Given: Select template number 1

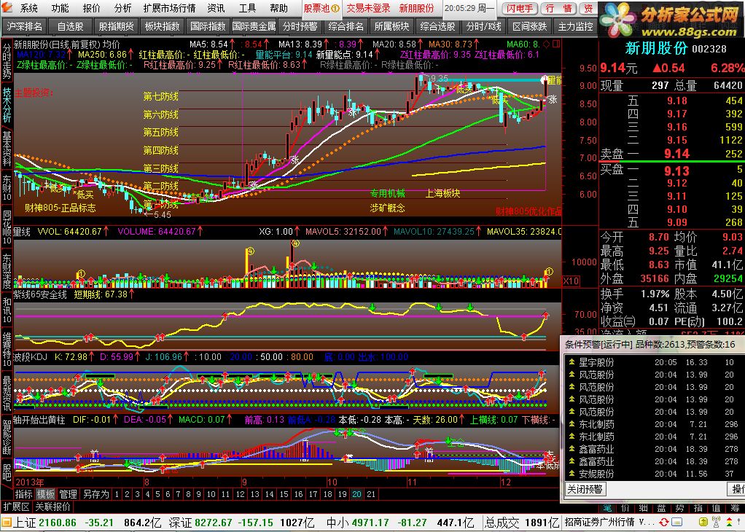Looking at the screenshot, I should (x=117, y=494).
